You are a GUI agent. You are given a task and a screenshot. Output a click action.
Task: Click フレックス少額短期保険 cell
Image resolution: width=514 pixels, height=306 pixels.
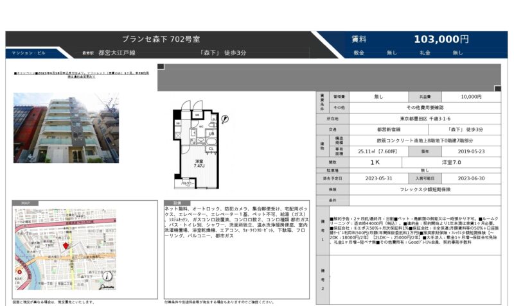coord(425,189)
